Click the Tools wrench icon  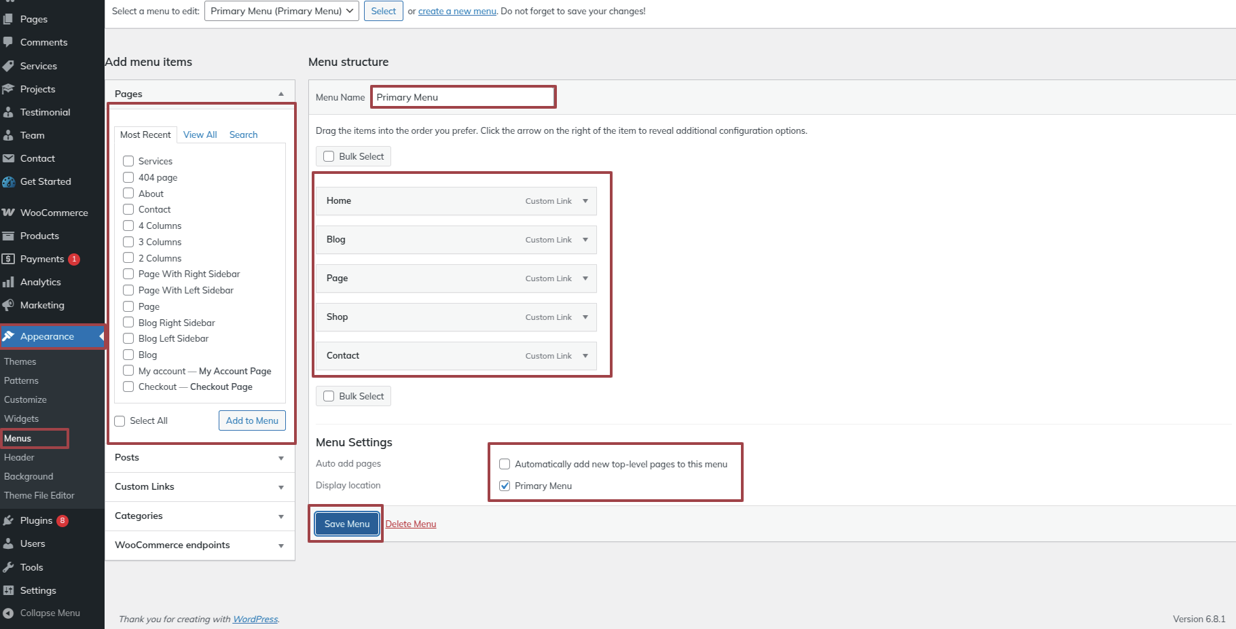[8, 567]
